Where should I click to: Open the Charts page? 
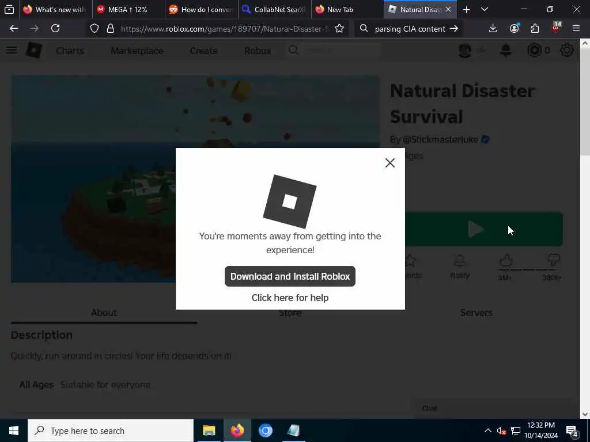[70, 51]
